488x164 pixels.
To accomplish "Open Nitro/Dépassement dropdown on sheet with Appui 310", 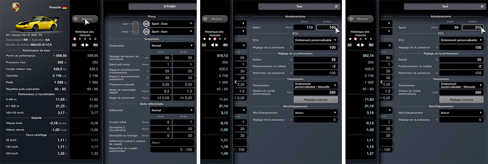I will click(x=461, y=113).
